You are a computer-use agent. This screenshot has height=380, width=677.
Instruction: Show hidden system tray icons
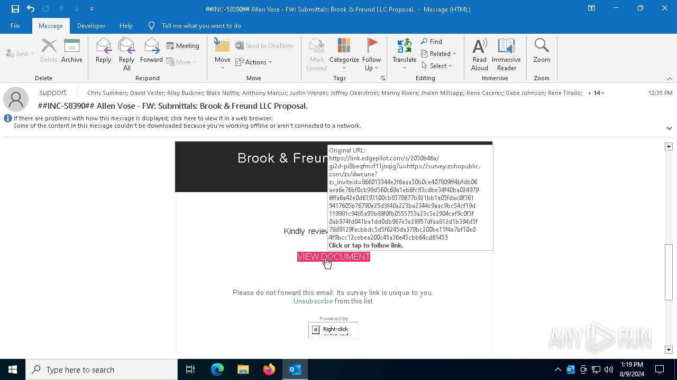(557, 369)
